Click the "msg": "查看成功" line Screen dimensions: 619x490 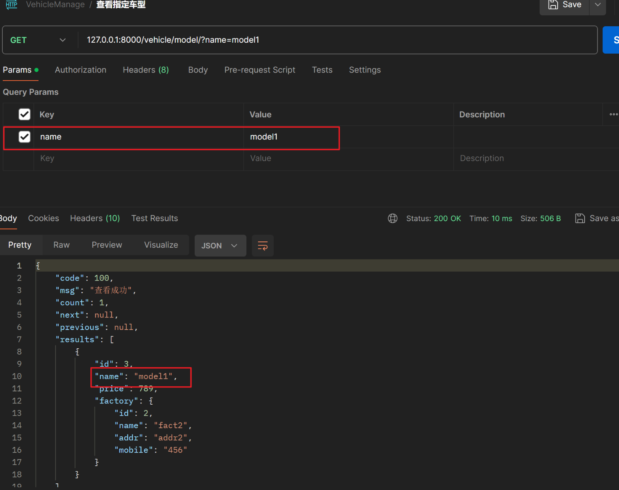tap(95, 290)
